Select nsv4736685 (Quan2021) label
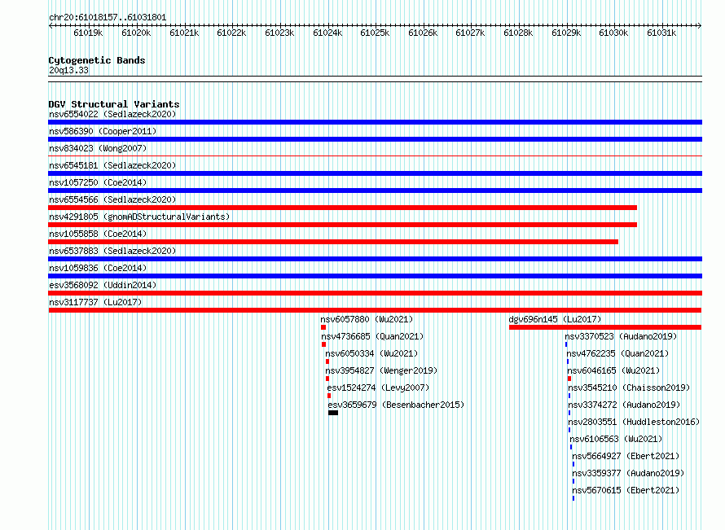This screenshot has width=725, height=530. tap(372, 336)
